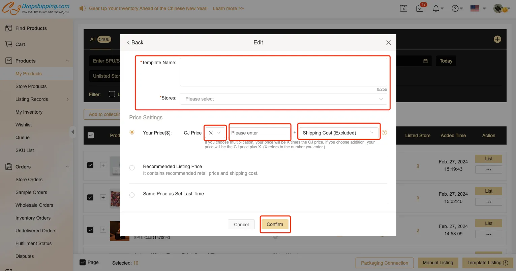Close the Edit dialog with X icon
The width and height of the screenshot is (516, 271).
pos(388,43)
